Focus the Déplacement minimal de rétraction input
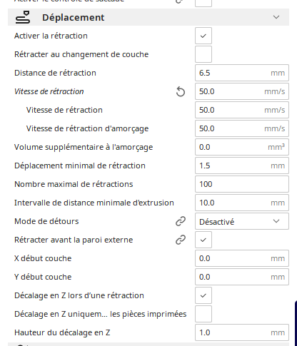The height and width of the screenshot is (346, 297). [242, 166]
